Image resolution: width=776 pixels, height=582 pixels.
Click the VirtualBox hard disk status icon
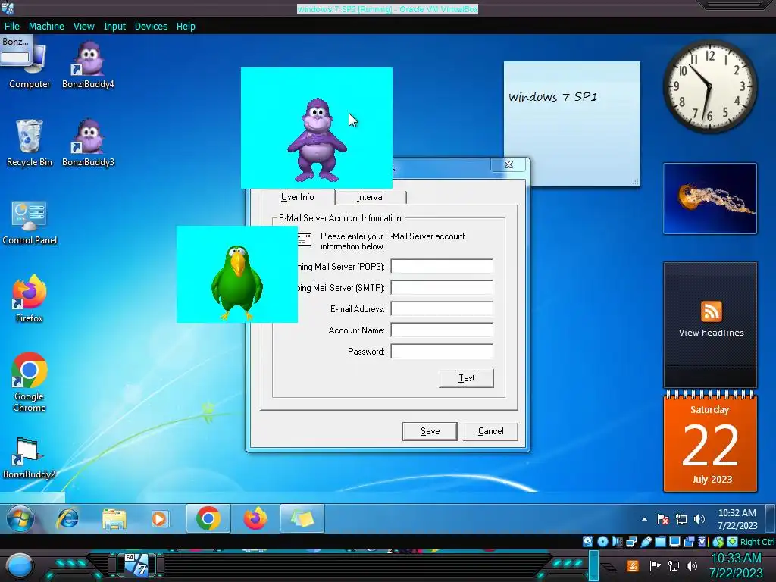tap(587, 541)
